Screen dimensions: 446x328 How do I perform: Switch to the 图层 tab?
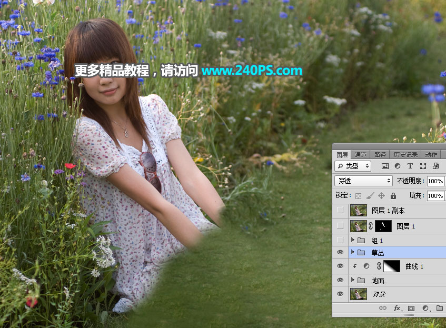pos(342,155)
